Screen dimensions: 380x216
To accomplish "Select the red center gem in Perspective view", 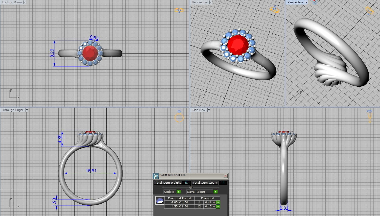I will 238,45.
